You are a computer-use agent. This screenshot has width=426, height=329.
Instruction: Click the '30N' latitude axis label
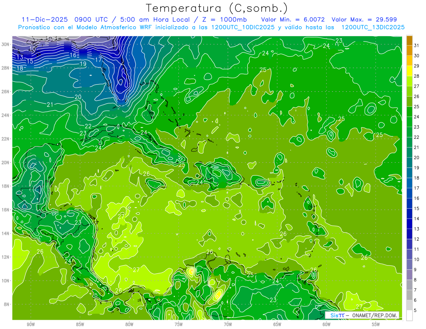point(5,44)
